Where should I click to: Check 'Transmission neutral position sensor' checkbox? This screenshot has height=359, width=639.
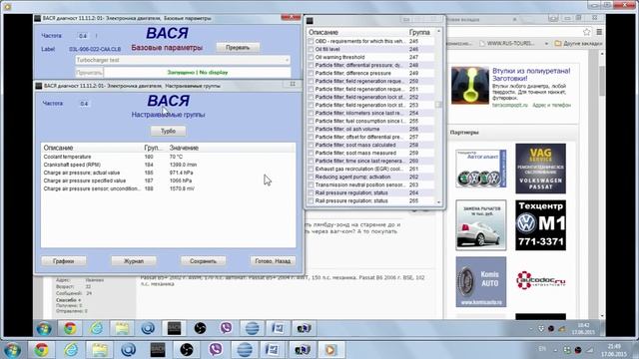tap(311, 184)
